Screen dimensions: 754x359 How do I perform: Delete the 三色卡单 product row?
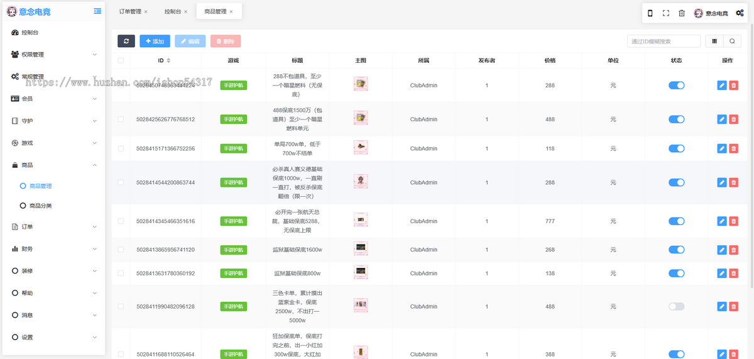[x=734, y=306]
